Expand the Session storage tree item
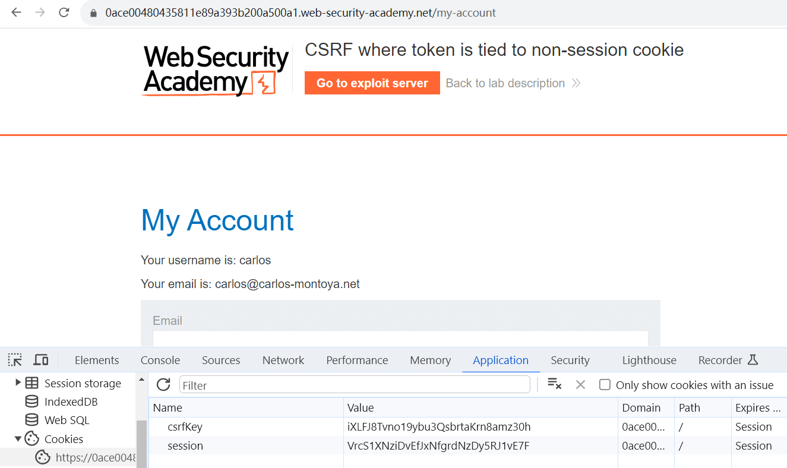The height and width of the screenshot is (468, 787). click(x=18, y=383)
